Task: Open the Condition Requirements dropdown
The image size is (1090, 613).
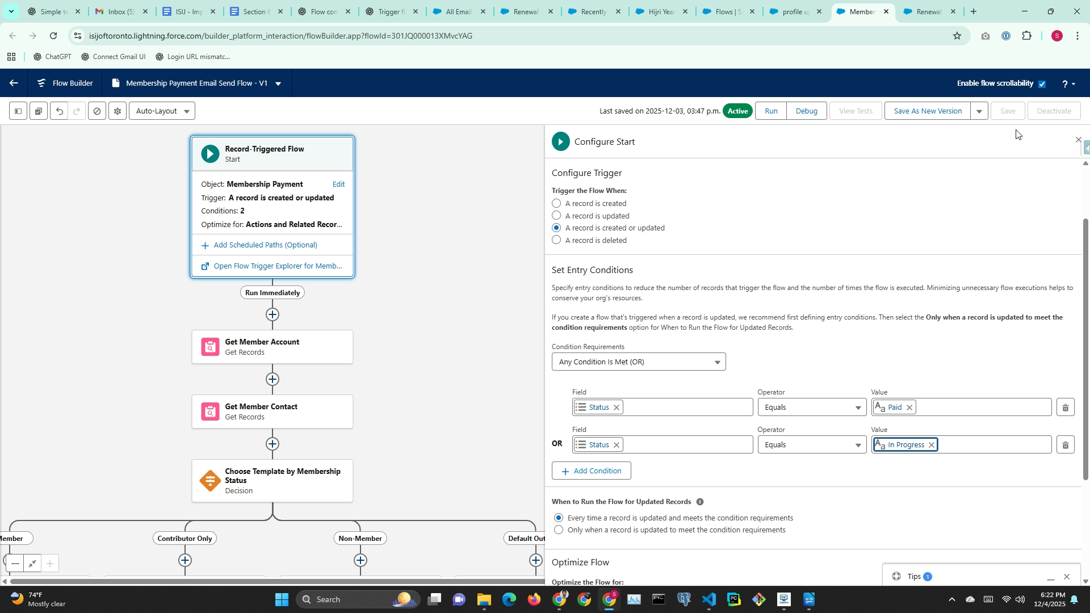Action: [638, 362]
